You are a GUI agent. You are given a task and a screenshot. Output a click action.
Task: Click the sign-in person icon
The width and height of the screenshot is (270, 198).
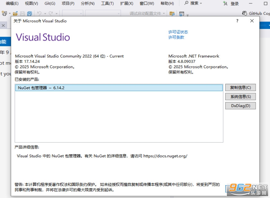pyautogui.click(x=225, y=3)
